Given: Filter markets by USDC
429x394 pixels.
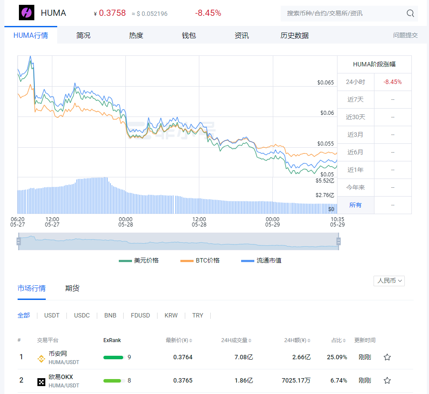Looking at the screenshot, I should [82, 316].
